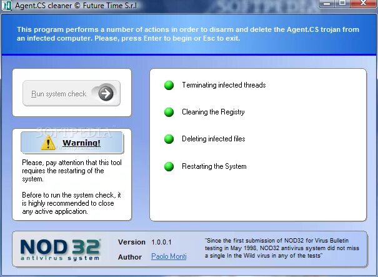Screen dimensions: 378x277
Task: Click the arrow icon on Run system check
Action: pos(106,93)
